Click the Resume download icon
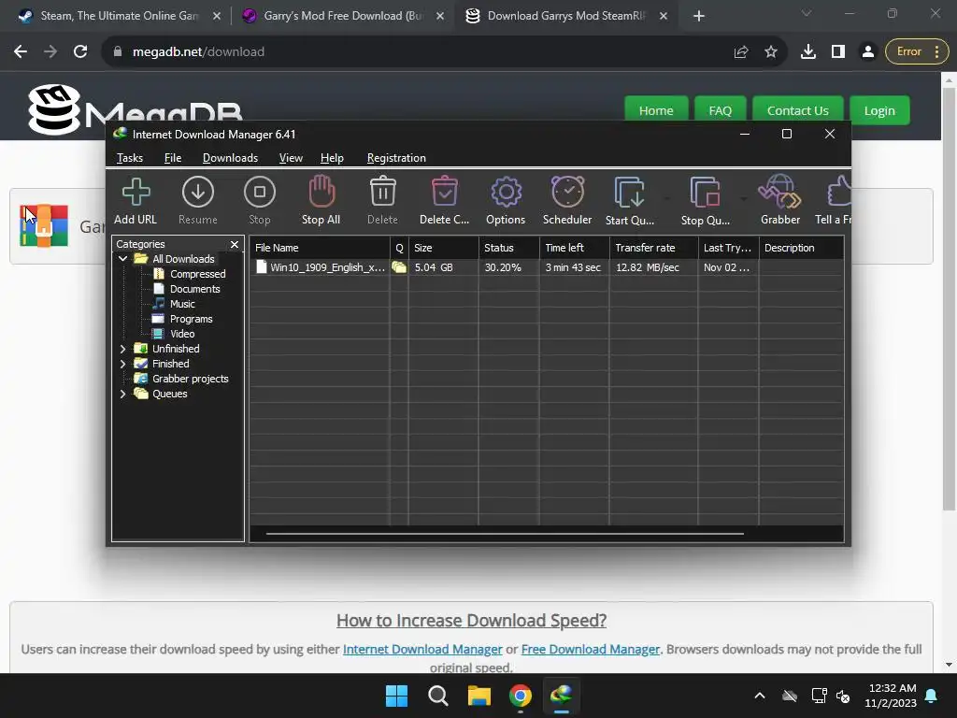This screenshot has height=718, width=957. [198, 201]
